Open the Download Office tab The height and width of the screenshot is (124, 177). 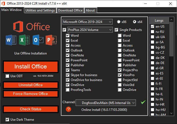(x=70, y=10)
